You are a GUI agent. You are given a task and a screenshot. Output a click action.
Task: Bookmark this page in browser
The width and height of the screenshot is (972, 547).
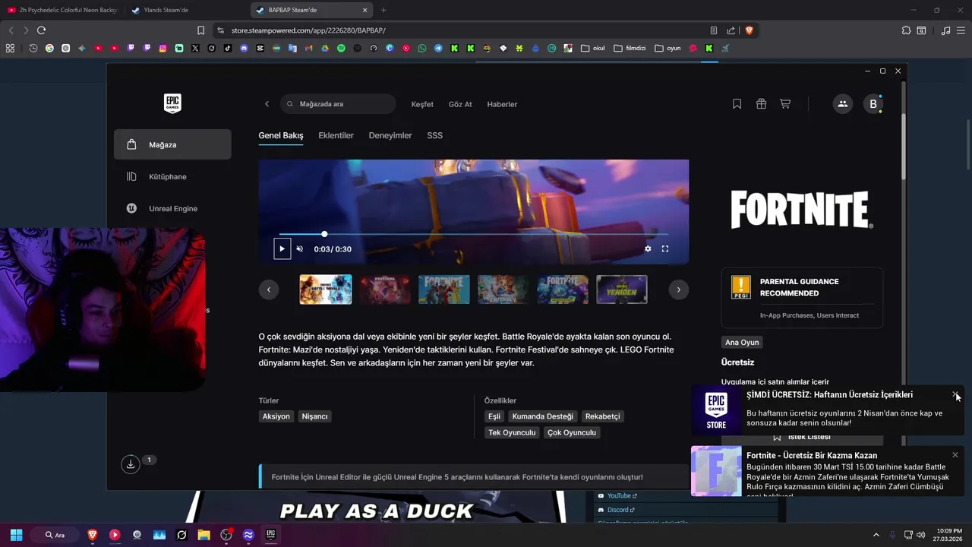point(200,30)
